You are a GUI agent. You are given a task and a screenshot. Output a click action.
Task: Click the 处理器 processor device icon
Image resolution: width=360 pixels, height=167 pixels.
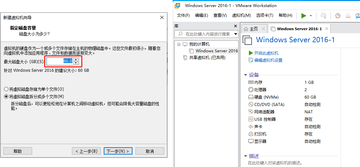[x=251, y=90]
